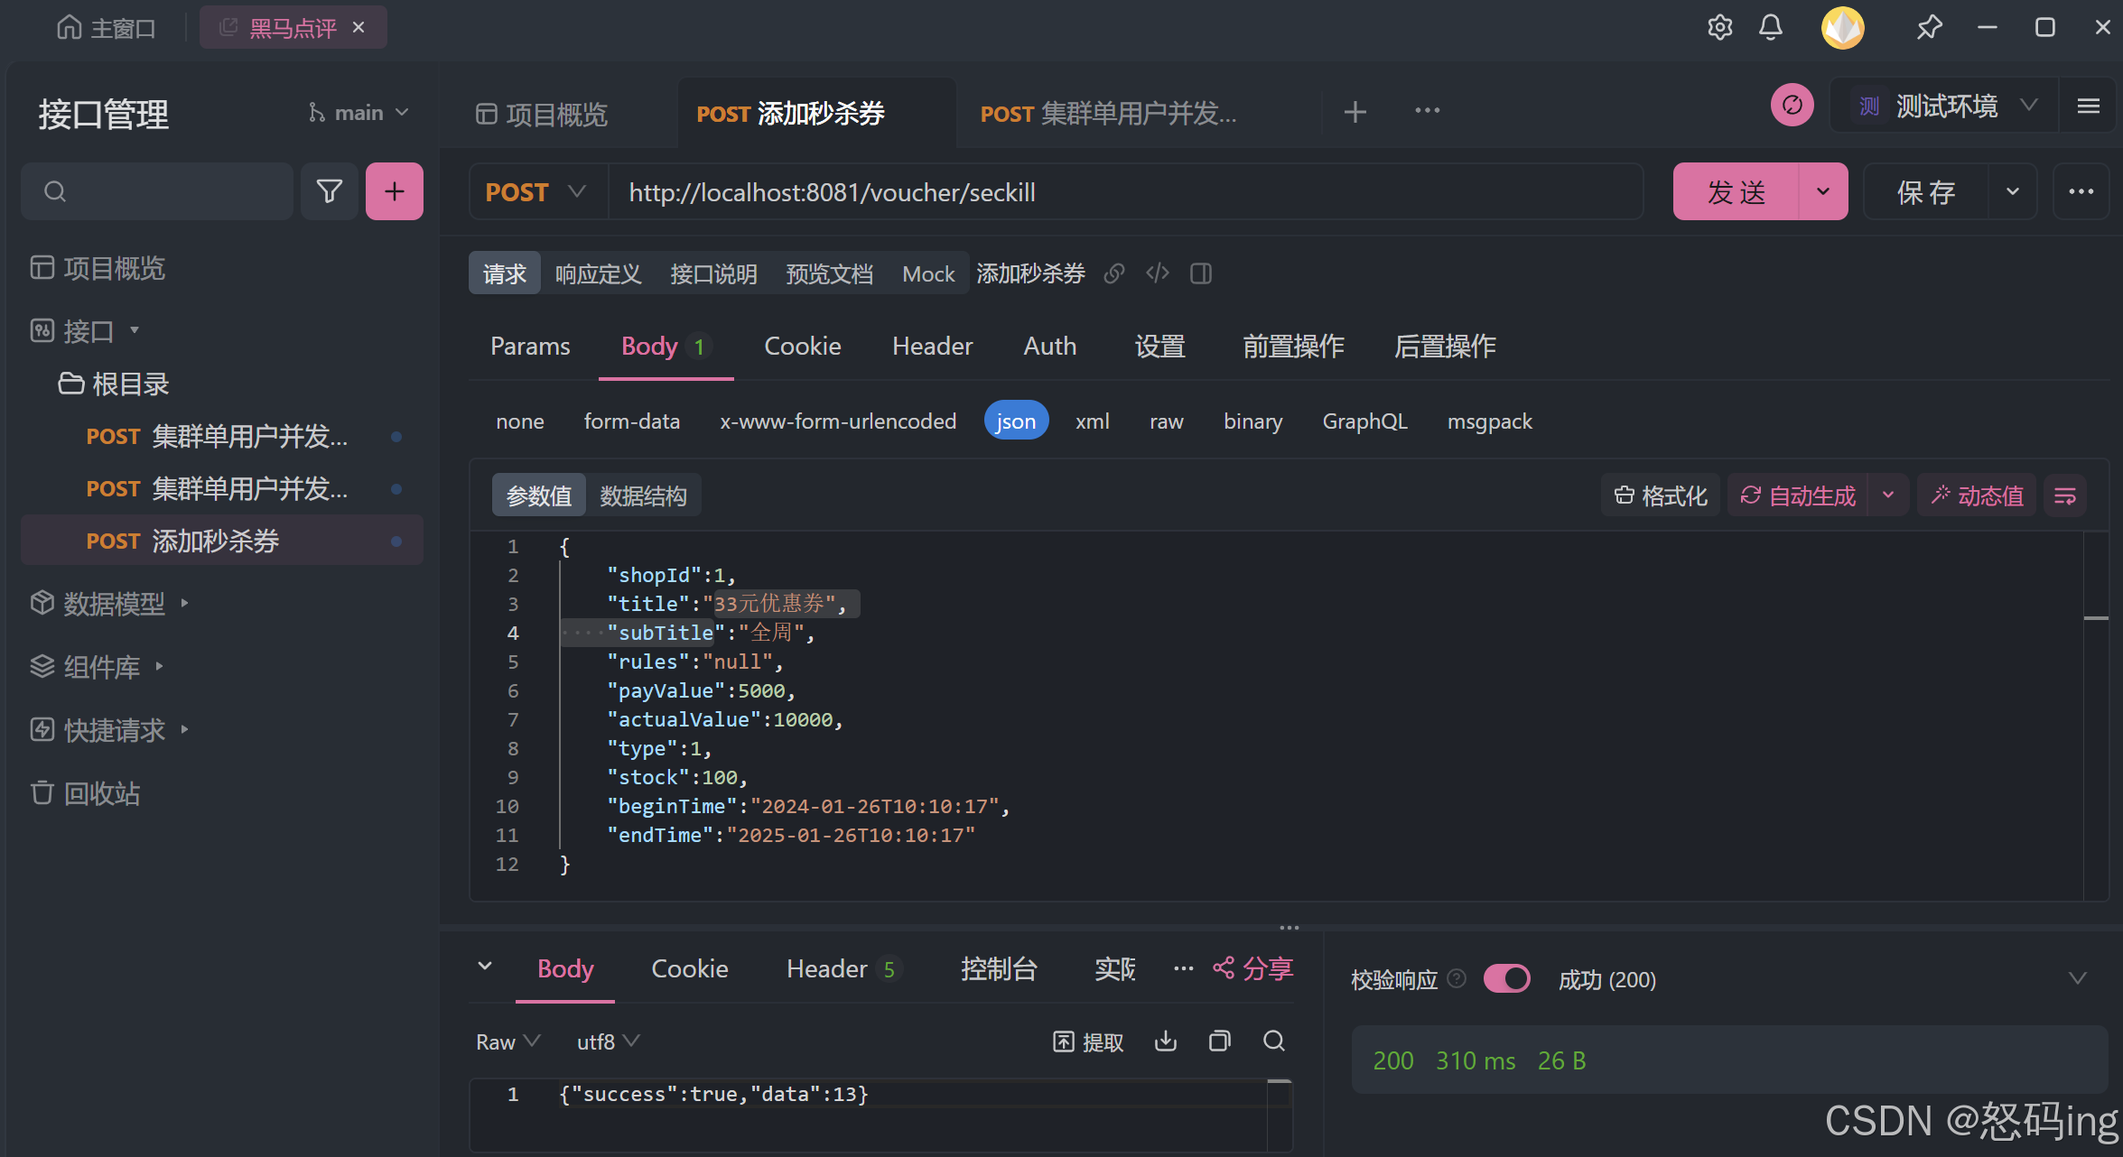
Task: Select the form-data body type
Action: pos(631,421)
